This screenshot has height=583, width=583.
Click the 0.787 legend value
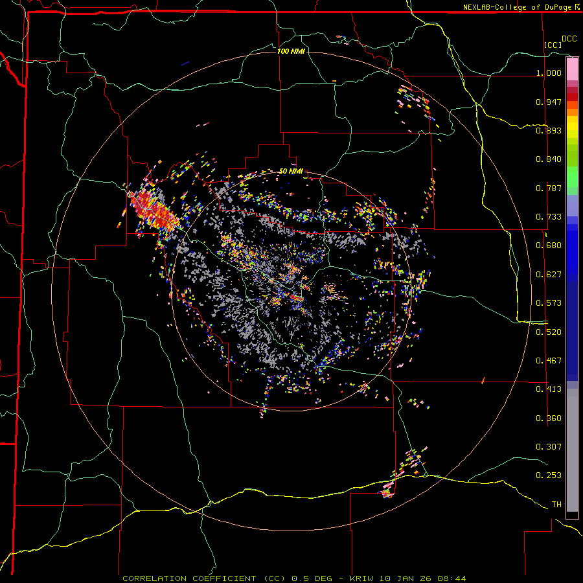(x=549, y=188)
